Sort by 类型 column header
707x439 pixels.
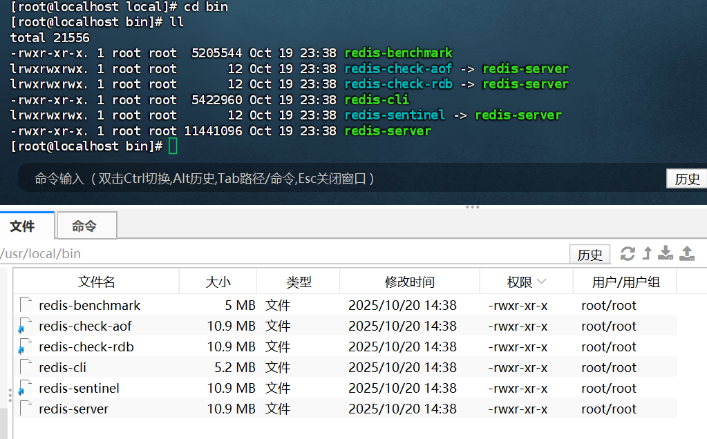(299, 282)
